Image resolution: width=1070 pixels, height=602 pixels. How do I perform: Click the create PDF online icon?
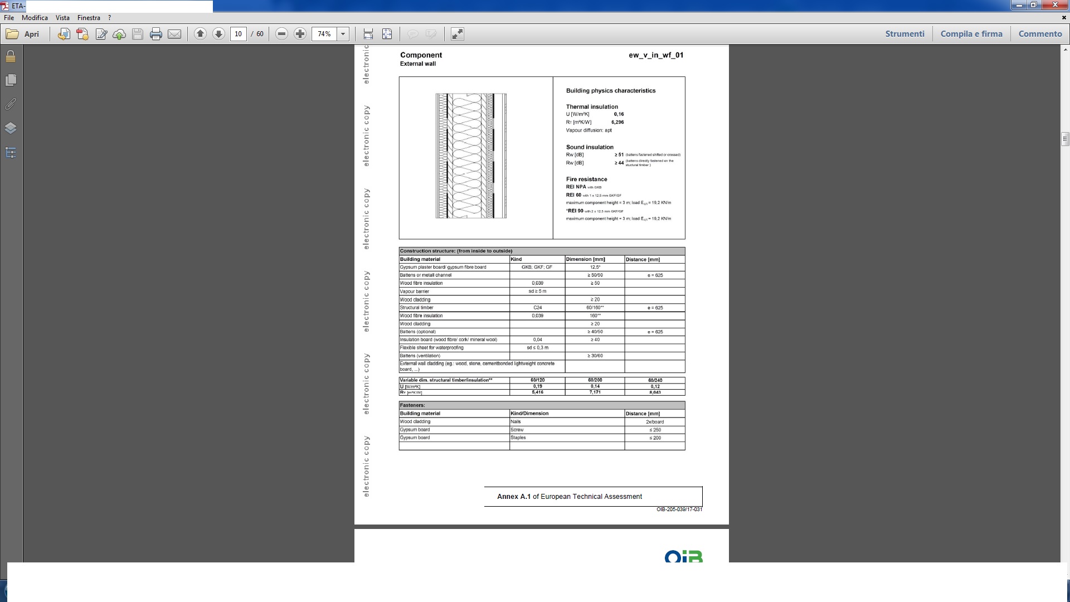(x=64, y=34)
